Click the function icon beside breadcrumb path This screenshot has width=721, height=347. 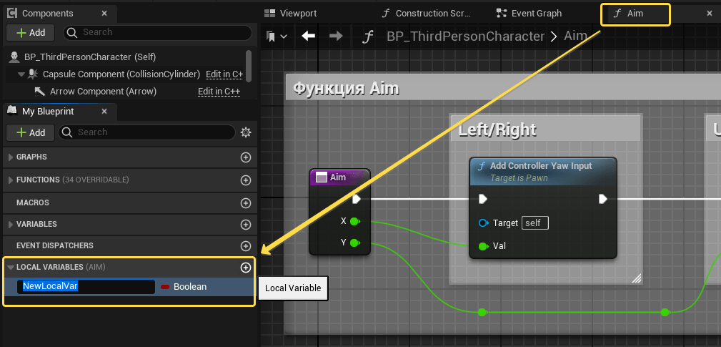[x=367, y=36]
